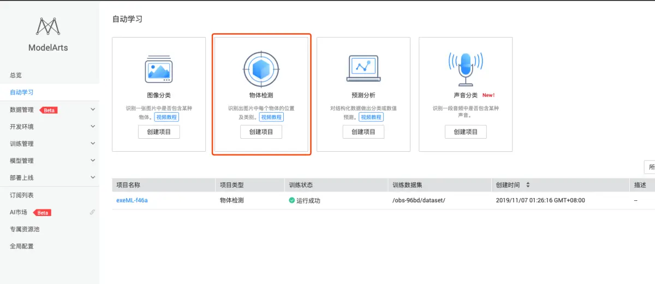This screenshot has width=655, height=284.
Task: Click the 图像分类 image classification icon
Action: 159,69
